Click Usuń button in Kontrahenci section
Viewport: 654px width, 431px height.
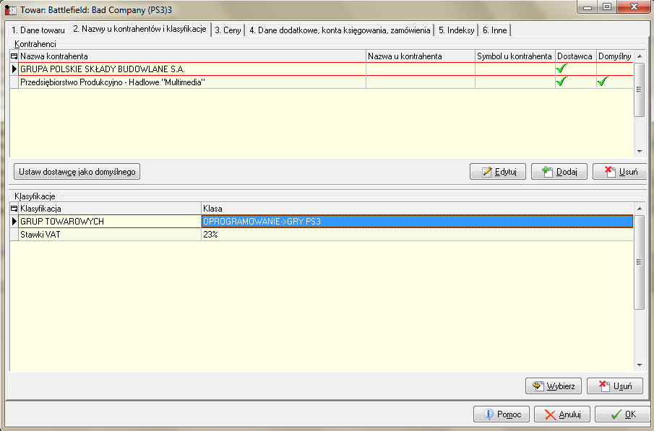620,172
